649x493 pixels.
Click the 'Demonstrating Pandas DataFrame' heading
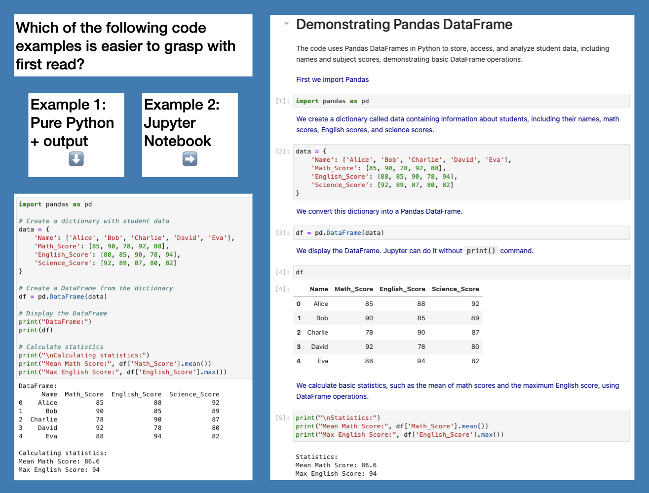point(404,24)
